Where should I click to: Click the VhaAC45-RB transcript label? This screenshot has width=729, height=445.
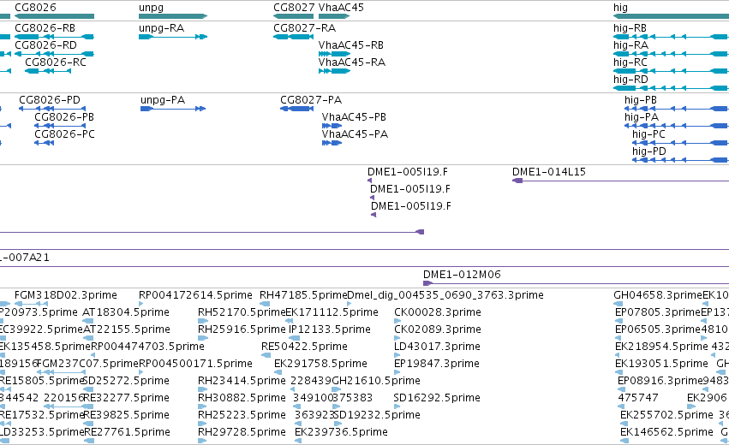(x=351, y=45)
